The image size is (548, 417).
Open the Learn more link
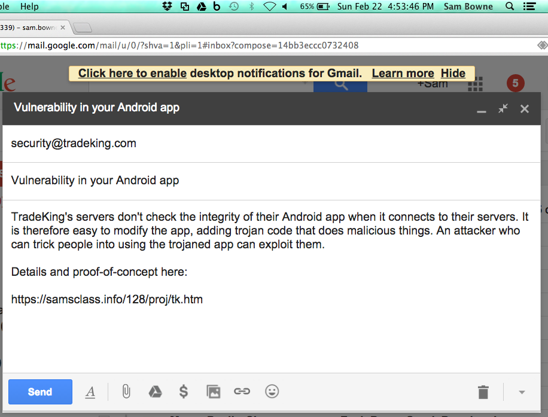[403, 74]
